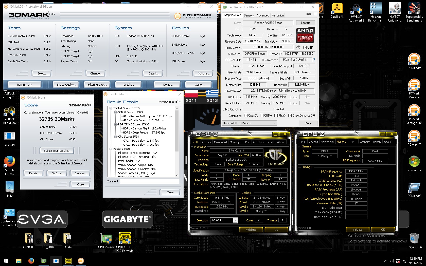The height and width of the screenshot is (266, 426).
Task: Toggle the UEFI checkbox in GPU-Z
Action: (x=305, y=48)
